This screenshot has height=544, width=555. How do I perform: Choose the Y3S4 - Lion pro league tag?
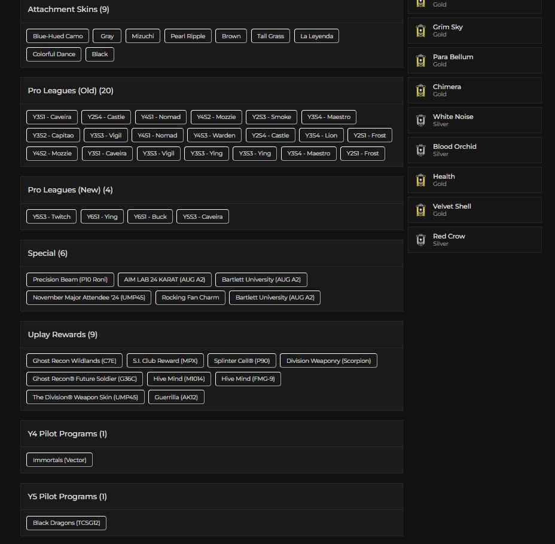321,136
